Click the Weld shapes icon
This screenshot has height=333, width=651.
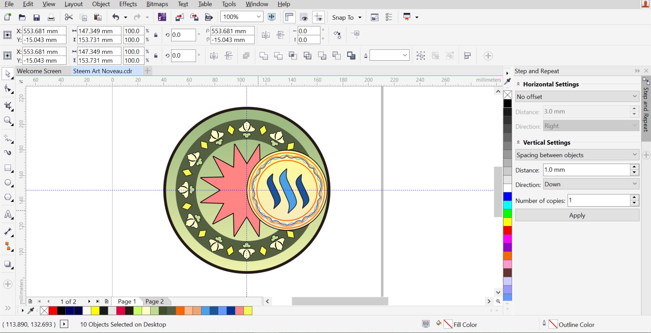pyautogui.click(x=263, y=56)
